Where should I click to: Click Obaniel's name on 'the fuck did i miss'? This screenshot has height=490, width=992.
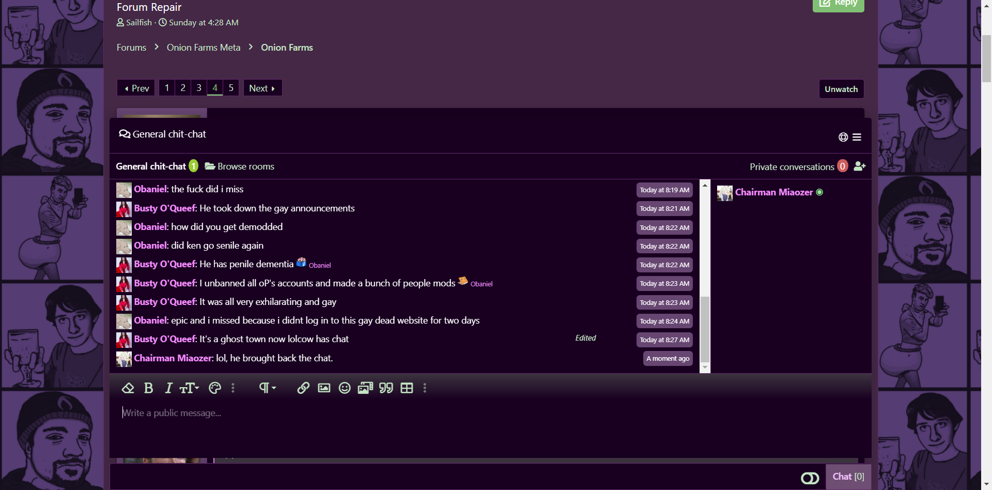pos(150,189)
